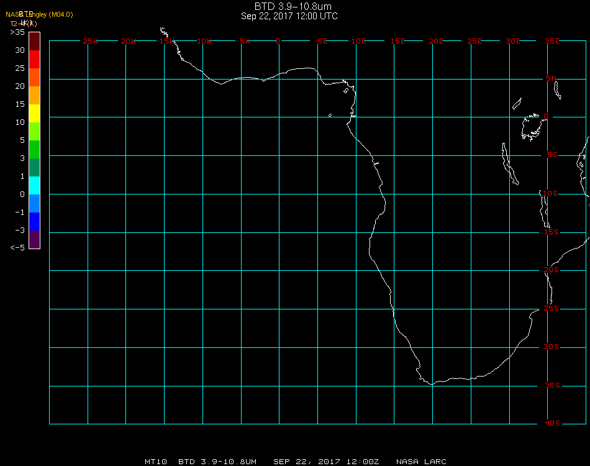The image size is (590, 466).
Task: Click the '10S' latitude label
Action: tap(550, 193)
